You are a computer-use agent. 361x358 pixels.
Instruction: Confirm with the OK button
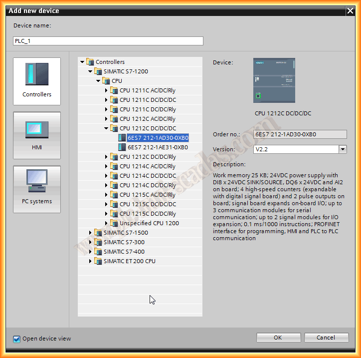278,338
